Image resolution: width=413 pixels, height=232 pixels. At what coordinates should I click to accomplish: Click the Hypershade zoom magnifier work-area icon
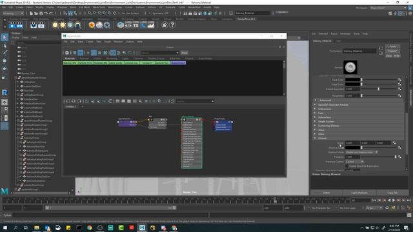coord(141,101)
